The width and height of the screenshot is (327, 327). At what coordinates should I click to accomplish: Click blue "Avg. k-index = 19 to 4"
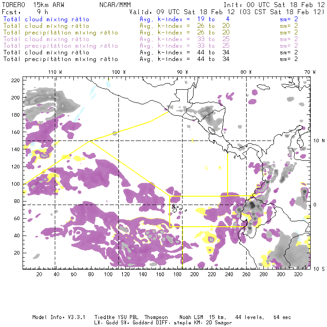(x=185, y=19)
